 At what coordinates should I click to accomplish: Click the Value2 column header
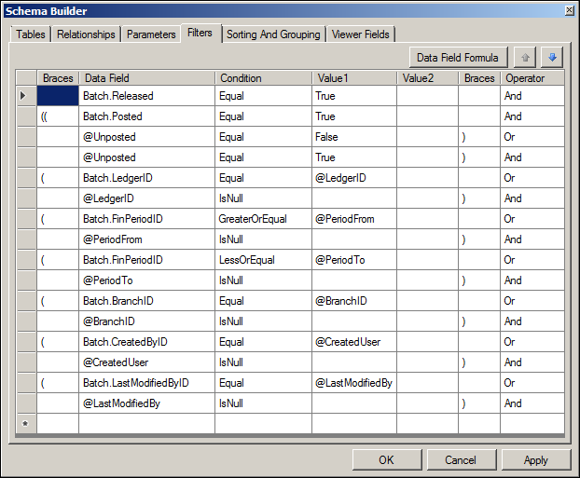pyautogui.click(x=427, y=78)
